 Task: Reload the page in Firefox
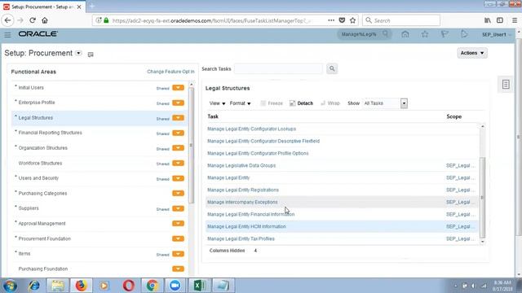[33, 20]
